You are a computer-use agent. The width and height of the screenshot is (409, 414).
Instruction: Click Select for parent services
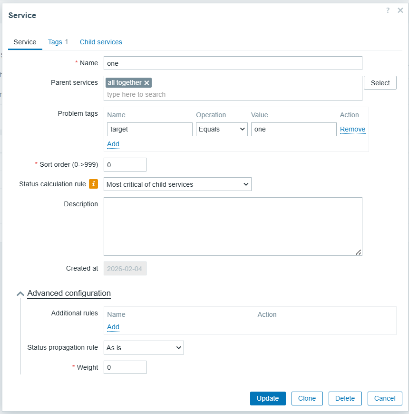tap(380, 83)
